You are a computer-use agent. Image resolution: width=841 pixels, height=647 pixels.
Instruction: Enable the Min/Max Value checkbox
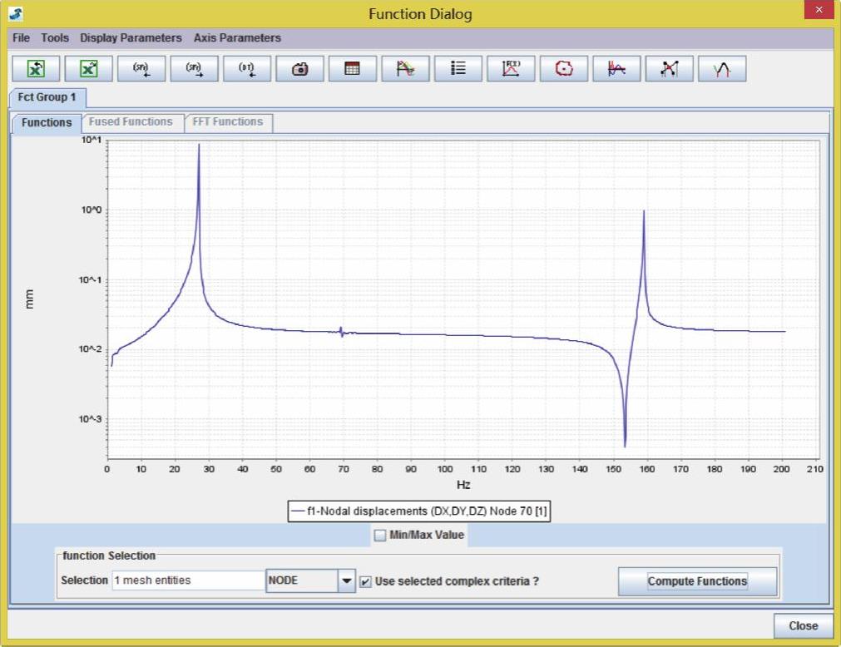click(x=380, y=536)
